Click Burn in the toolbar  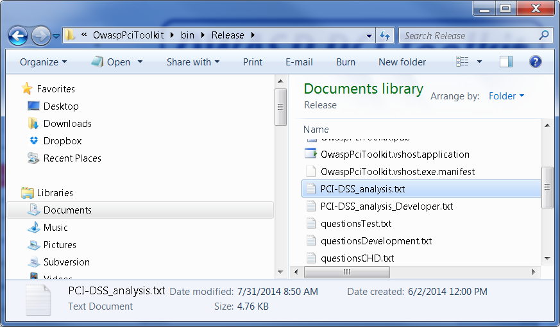click(346, 62)
